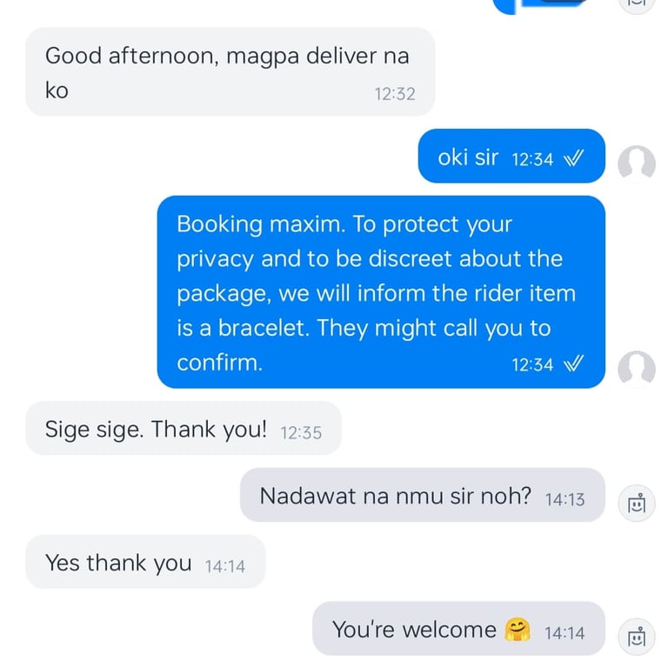Screen dimensions: 668x668
Task: Click the partially visible bot icon at top right
Action: (x=636, y=5)
